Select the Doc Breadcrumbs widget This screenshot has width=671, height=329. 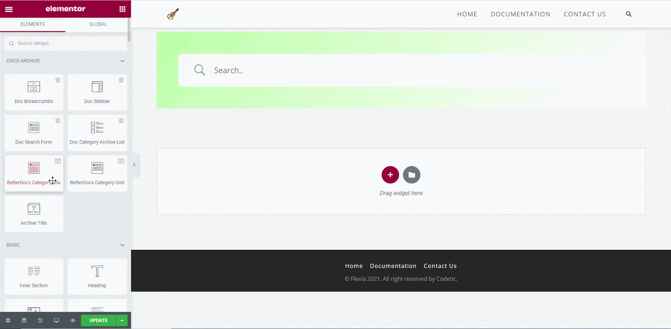(x=34, y=93)
